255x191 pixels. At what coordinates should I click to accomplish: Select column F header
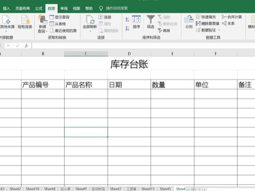pyautogui.click(x=216, y=54)
